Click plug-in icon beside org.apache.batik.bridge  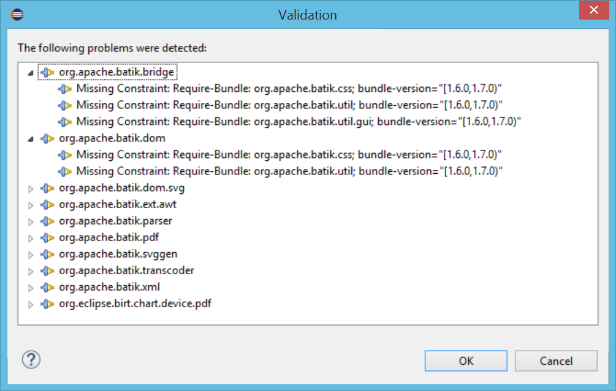pos(47,72)
